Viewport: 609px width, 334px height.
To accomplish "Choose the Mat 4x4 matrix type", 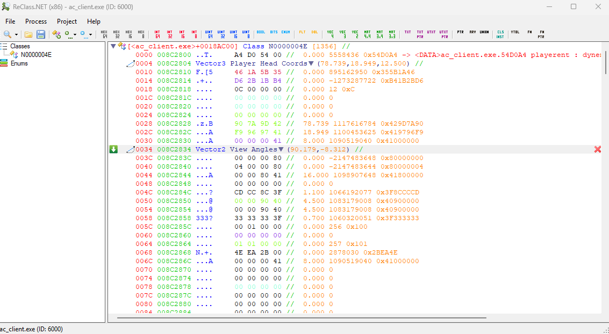I will 367,34.
